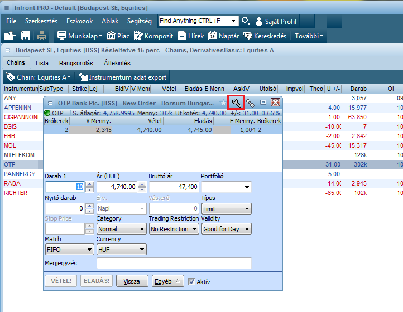Select the Chains tab
Image resolution: width=403 pixels, height=312 pixels.
16,62
